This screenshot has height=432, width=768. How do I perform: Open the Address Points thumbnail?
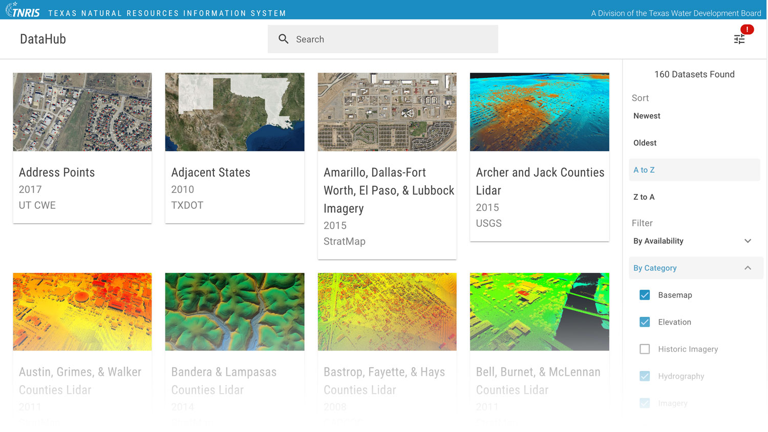(x=82, y=112)
